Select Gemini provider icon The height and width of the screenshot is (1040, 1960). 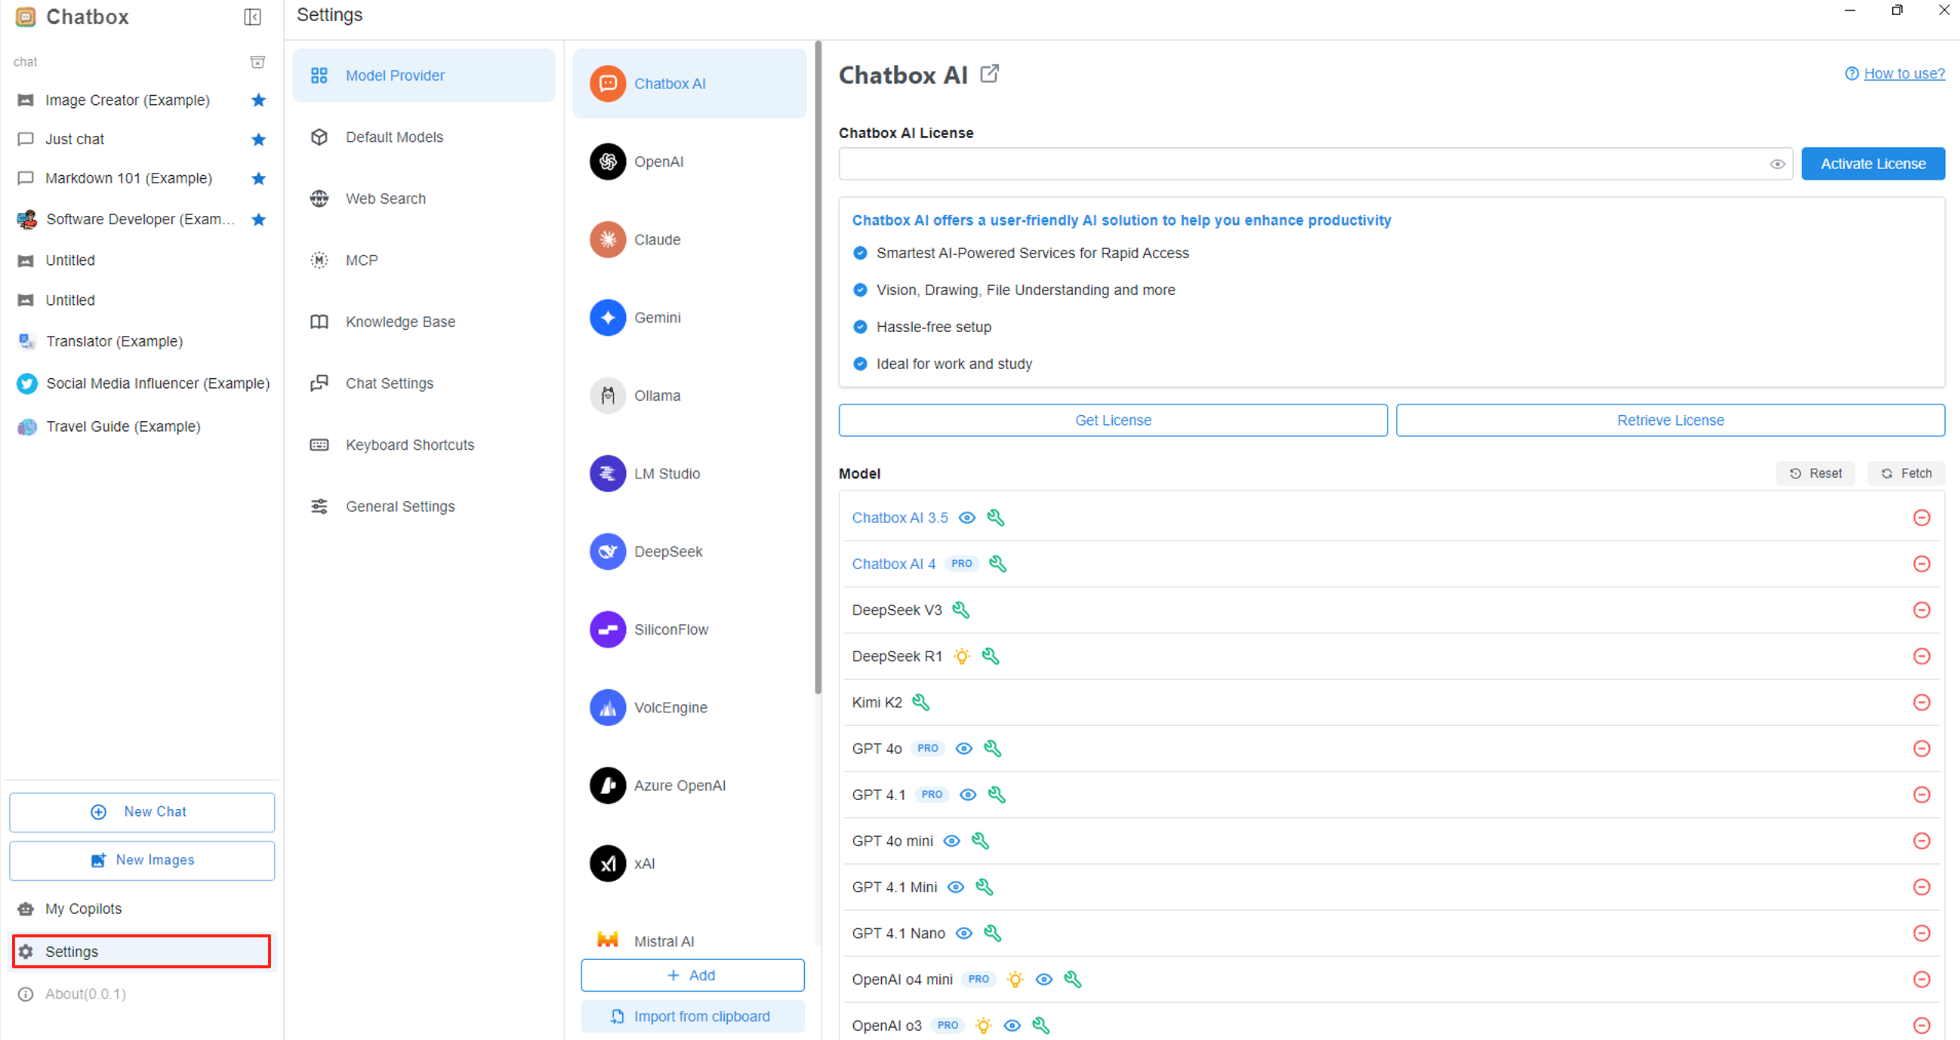(x=607, y=317)
